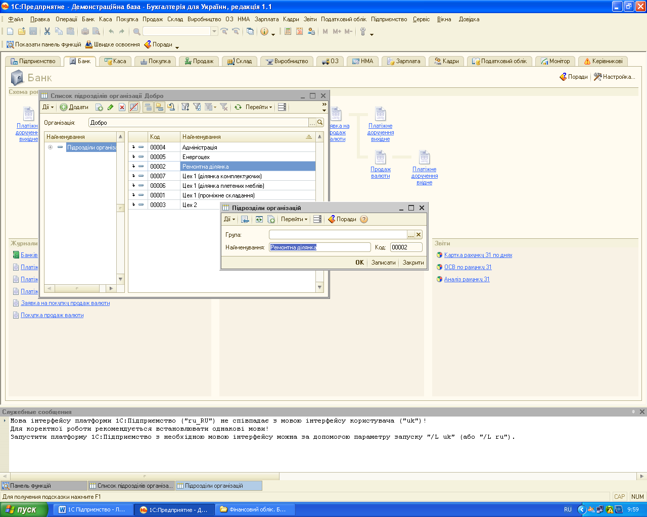Open the Операції menu
The image size is (647, 517).
click(66, 19)
